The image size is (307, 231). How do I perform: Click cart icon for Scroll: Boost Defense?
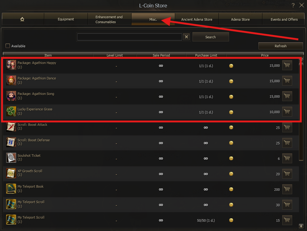coord(287,143)
